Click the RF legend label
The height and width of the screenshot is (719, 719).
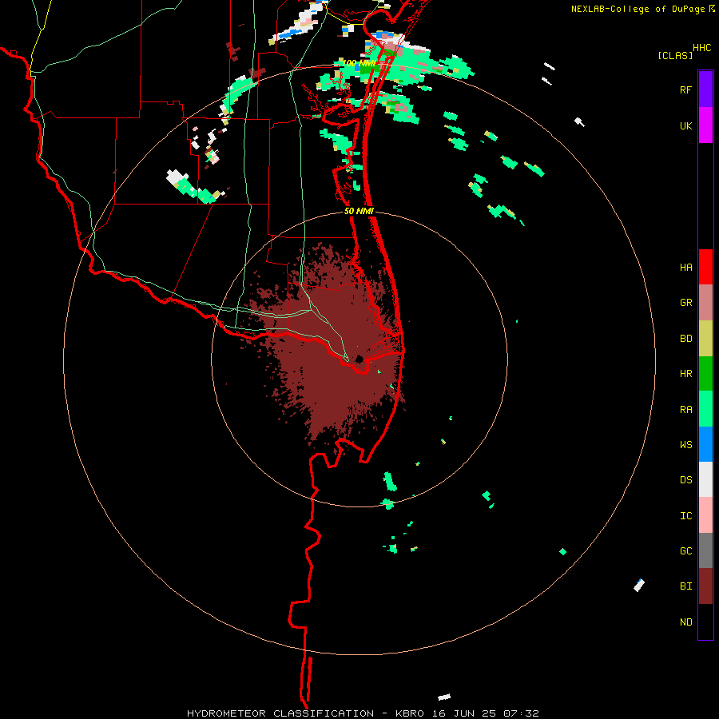pyautogui.click(x=685, y=89)
